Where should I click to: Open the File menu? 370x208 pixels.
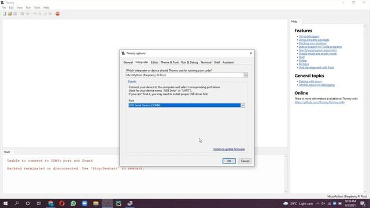pyautogui.click(x=4, y=8)
